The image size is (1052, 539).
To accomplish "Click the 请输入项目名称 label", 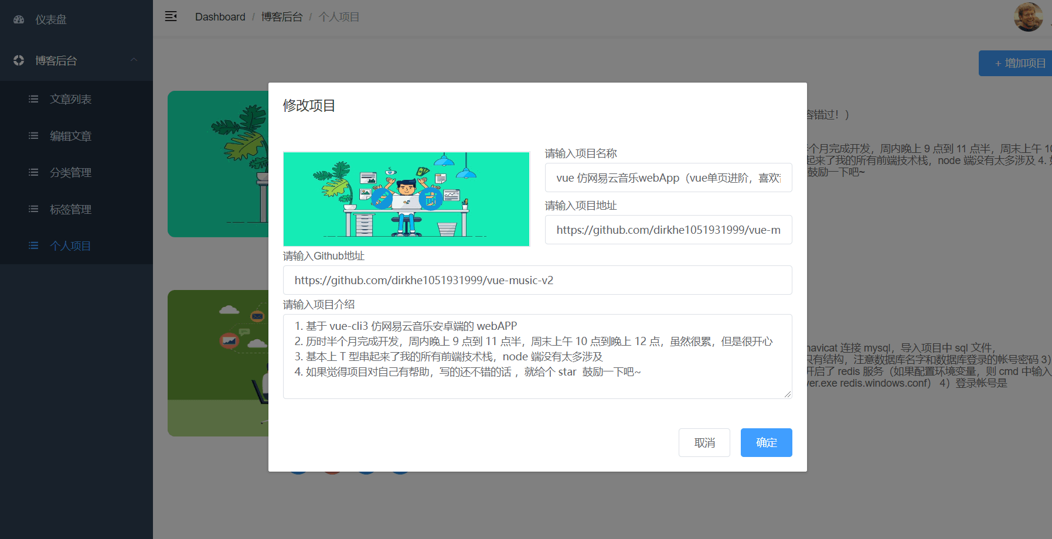I will 581,153.
